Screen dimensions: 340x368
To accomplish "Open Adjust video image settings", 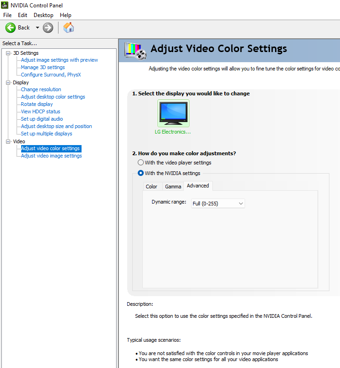I will click(x=52, y=156).
